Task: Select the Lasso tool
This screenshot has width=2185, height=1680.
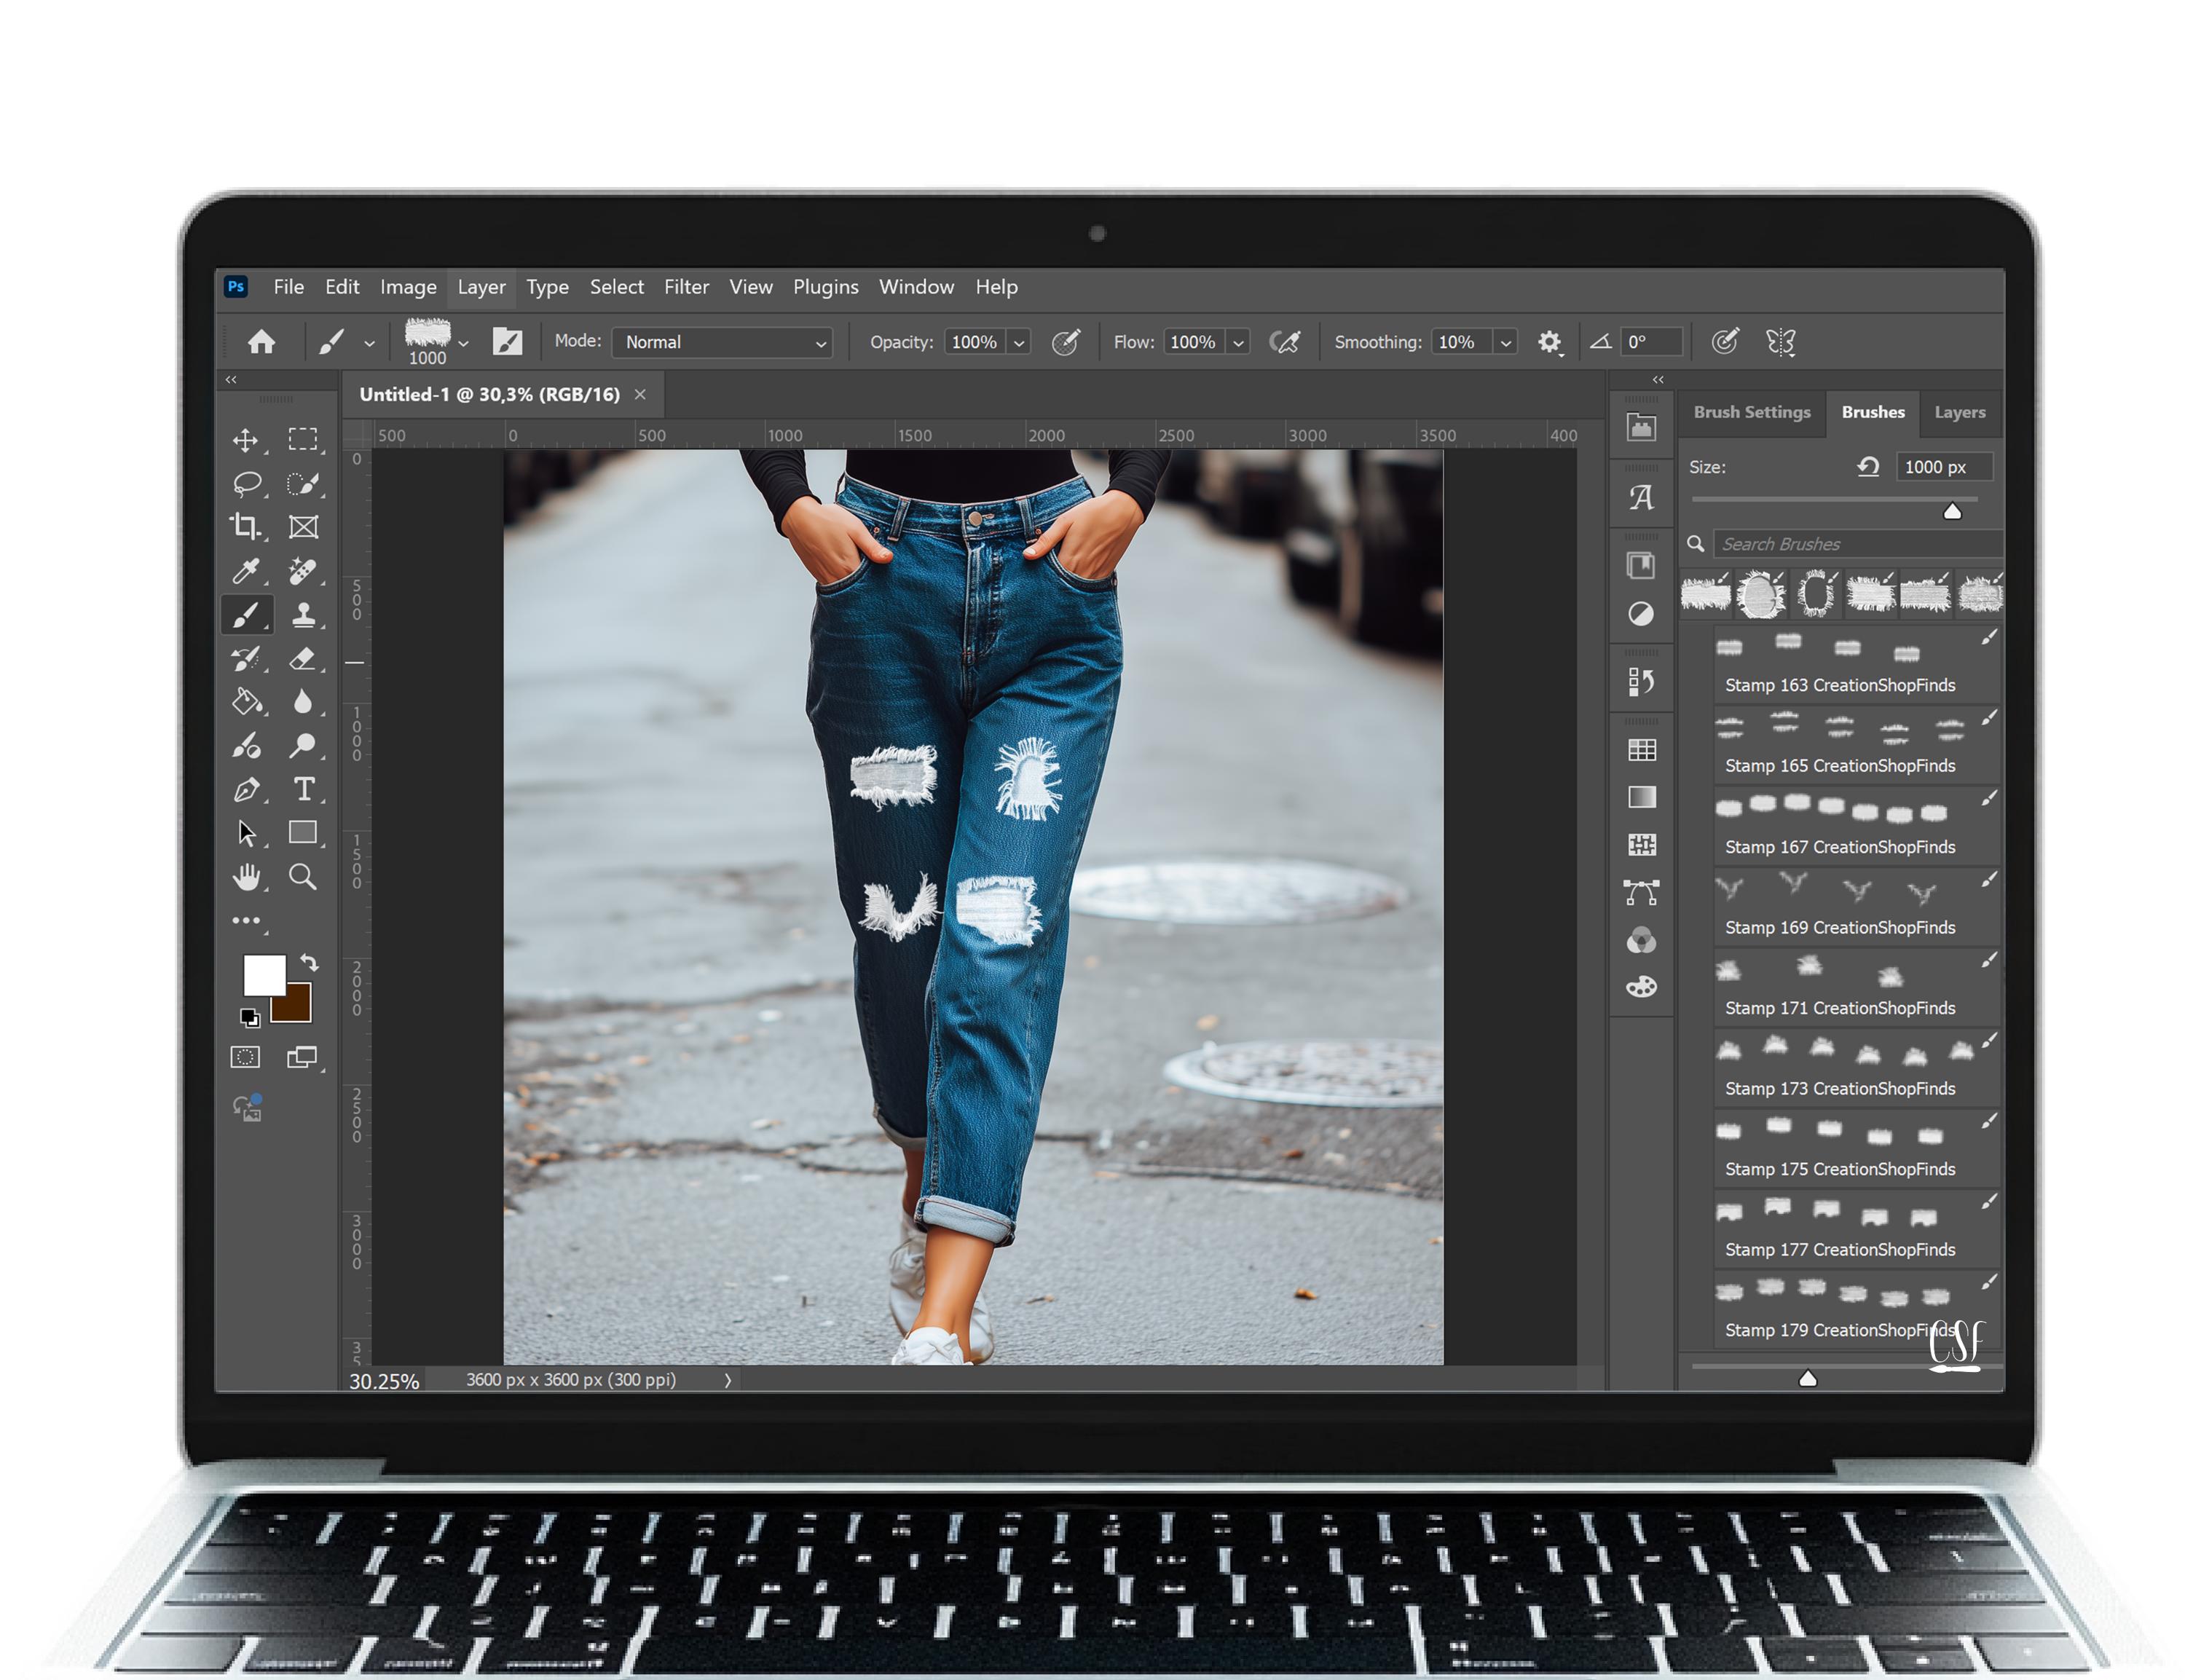Action: tap(246, 484)
